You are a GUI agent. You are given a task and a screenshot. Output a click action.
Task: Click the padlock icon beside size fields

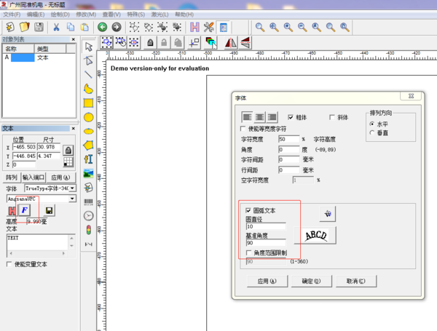pos(68,150)
